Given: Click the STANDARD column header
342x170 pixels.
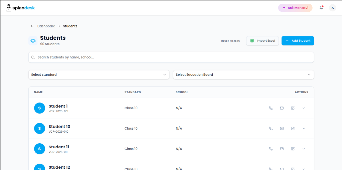Looking at the screenshot, I should tap(133, 92).
